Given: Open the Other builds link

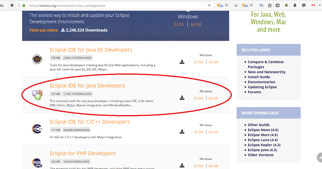Looking at the screenshot, I should (x=259, y=125).
